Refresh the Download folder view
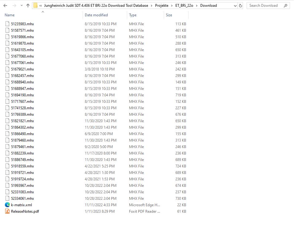 tap(240, 6)
